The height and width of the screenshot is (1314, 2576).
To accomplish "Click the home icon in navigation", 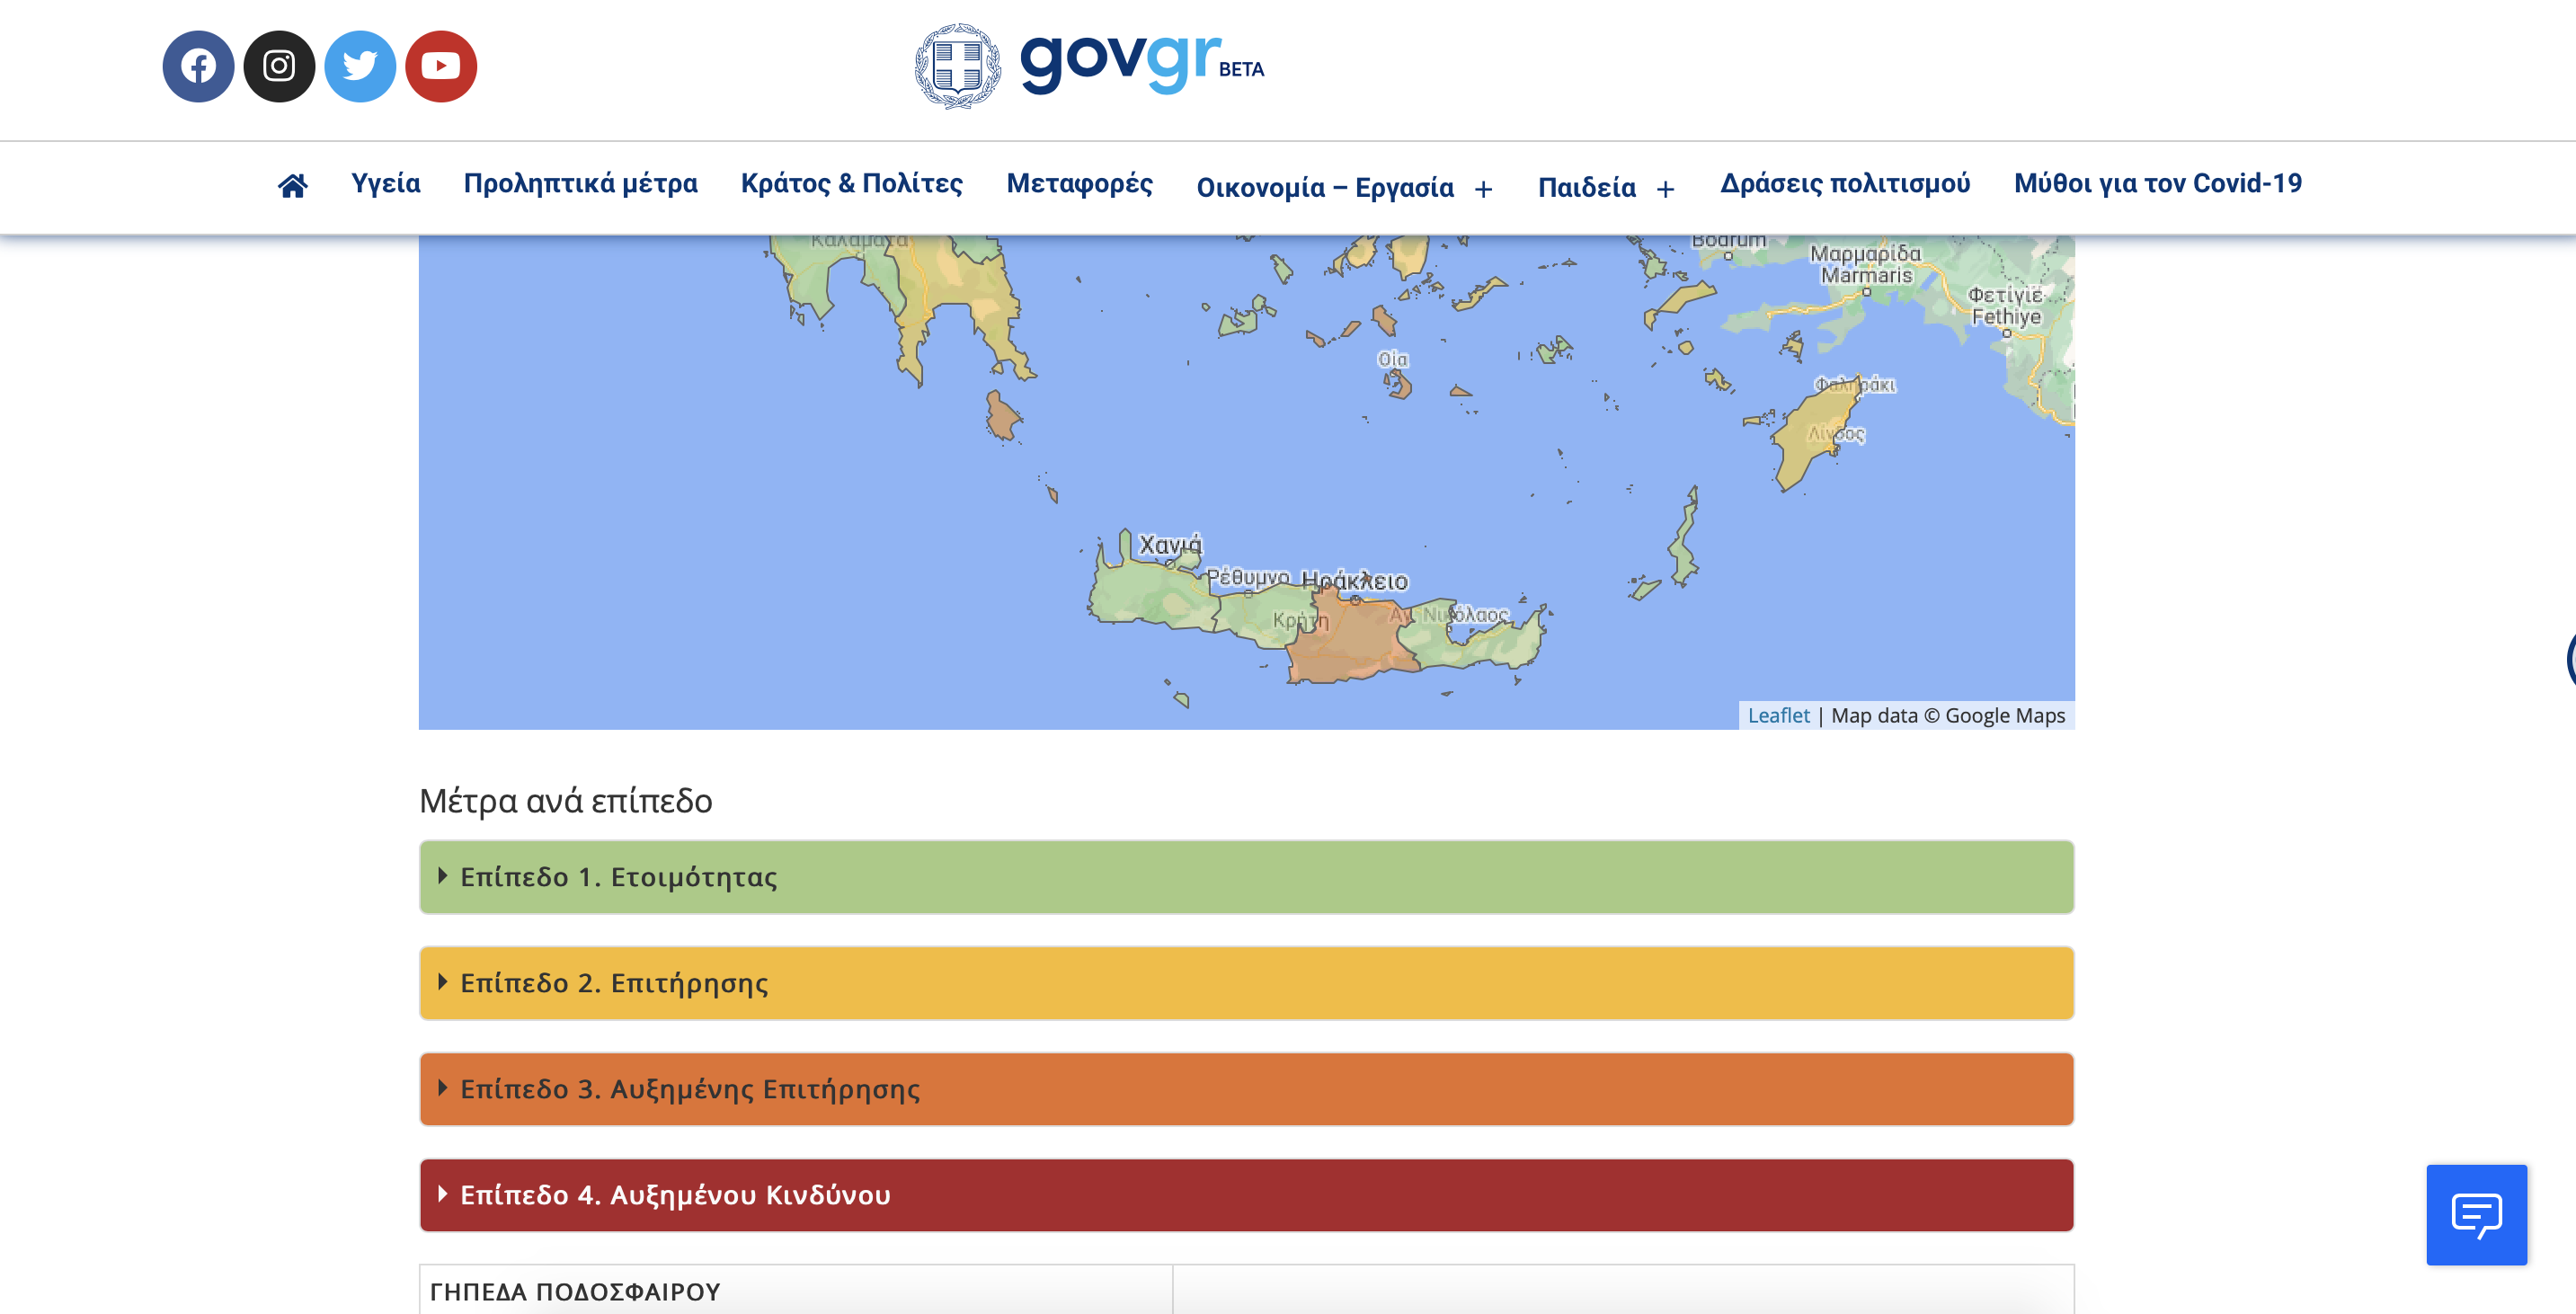I will 292,186.
